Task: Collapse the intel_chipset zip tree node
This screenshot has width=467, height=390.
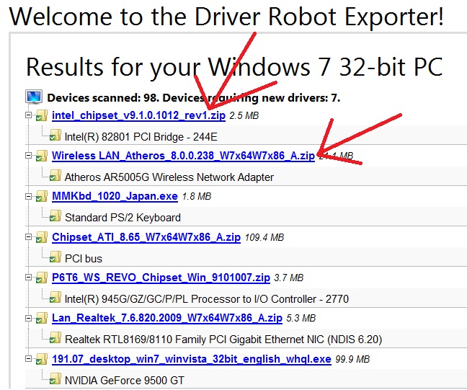Action: (x=28, y=115)
